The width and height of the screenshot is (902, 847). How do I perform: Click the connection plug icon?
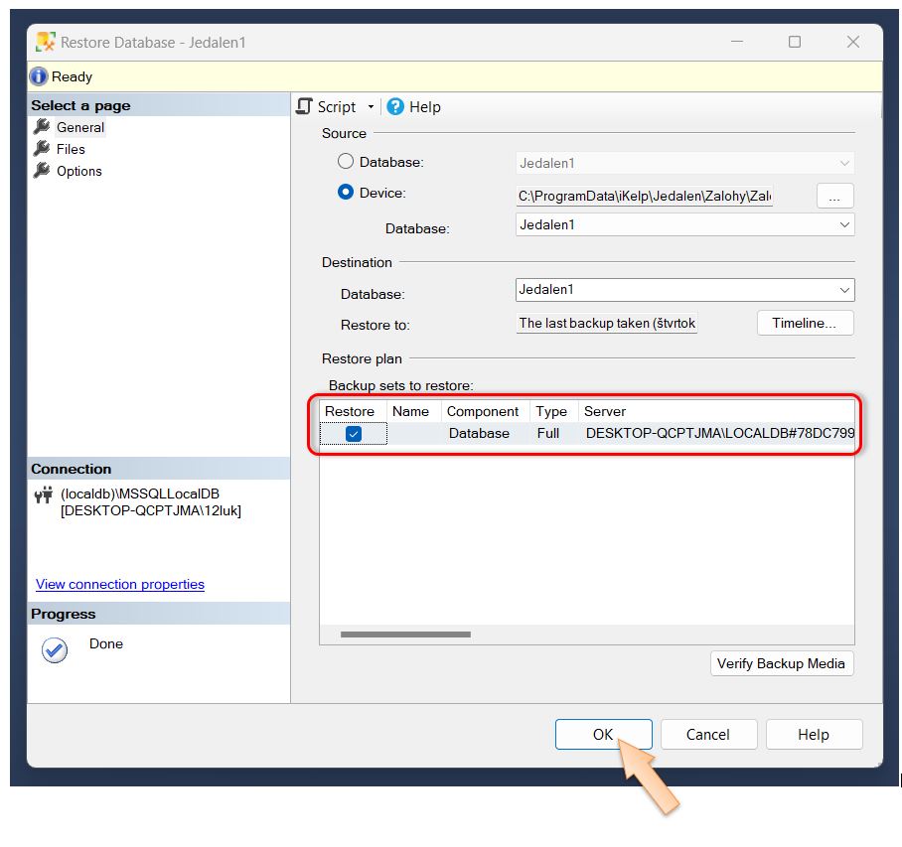[43, 495]
